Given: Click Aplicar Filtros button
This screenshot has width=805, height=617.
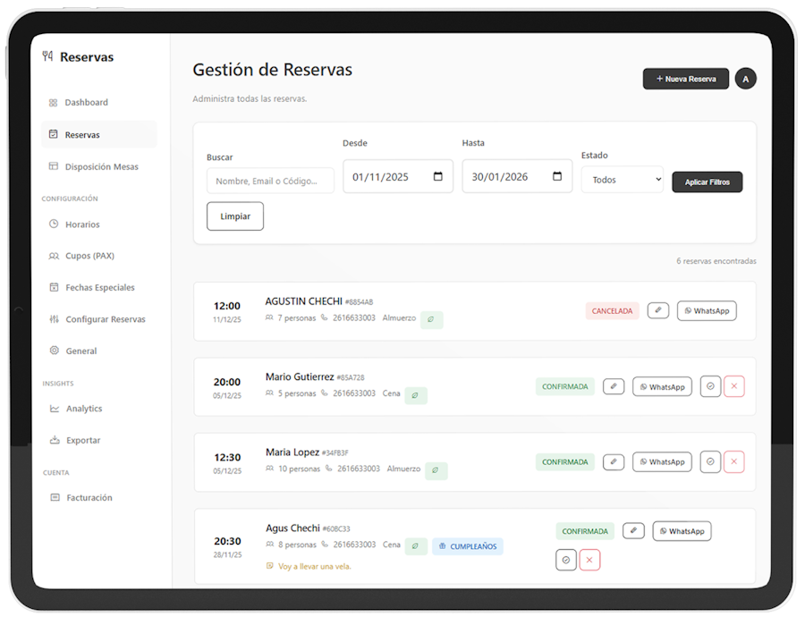Looking at the screenshot, I should [x=707, y=182].
